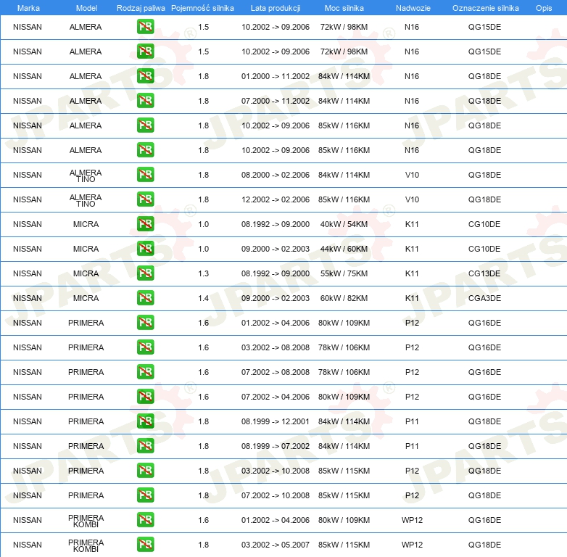Click the power value 40kW / 54KM
567x557 pixels.
(x=344, y=224)
